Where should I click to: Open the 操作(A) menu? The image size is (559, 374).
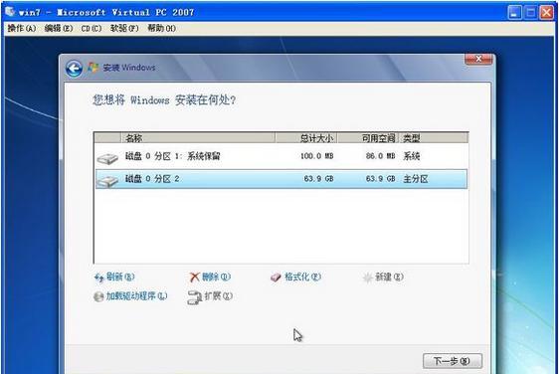22,28
